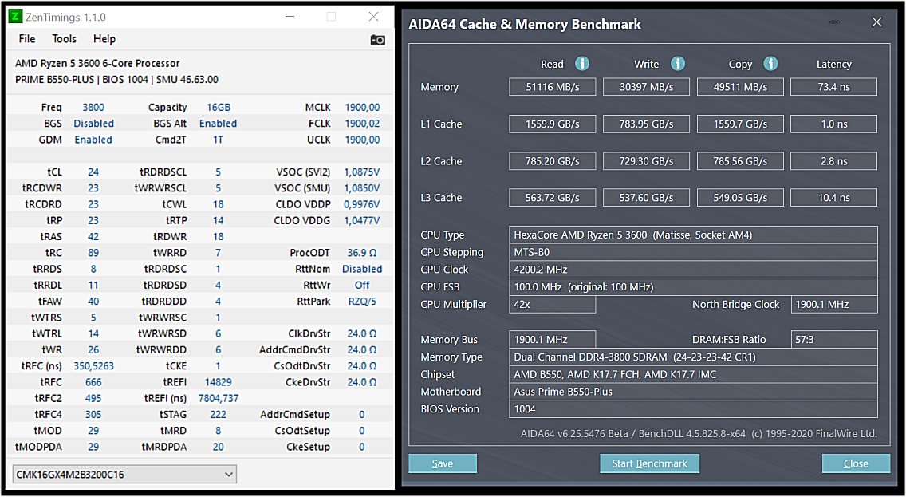Click the Freq value 3800 in ZenTimings
Image resolution: width=906 pixels, height=497 pixels.
click(93, 107)
